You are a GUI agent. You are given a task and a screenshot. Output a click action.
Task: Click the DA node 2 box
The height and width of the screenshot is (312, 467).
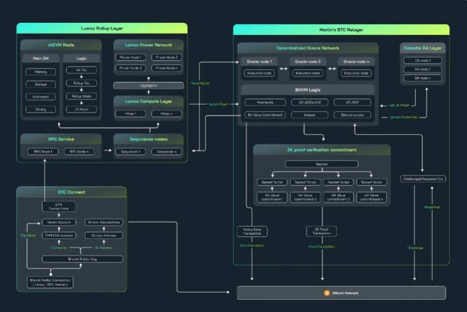(x=423, y=69)
